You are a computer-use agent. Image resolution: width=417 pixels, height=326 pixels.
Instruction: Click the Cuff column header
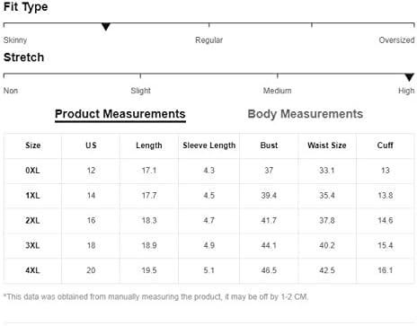[386, 145]
